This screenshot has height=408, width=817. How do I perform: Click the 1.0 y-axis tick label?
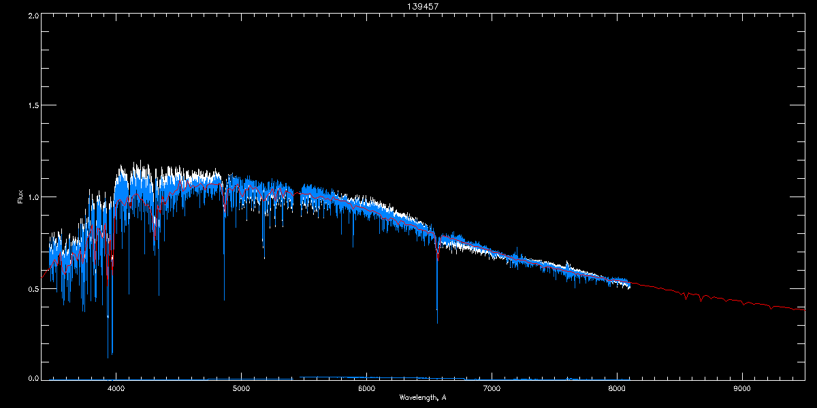33,197
